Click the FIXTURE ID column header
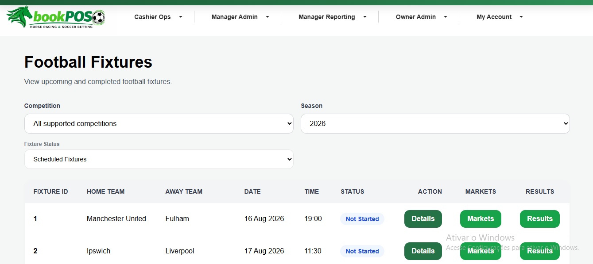Screen dimensions: 593x264 51,191
